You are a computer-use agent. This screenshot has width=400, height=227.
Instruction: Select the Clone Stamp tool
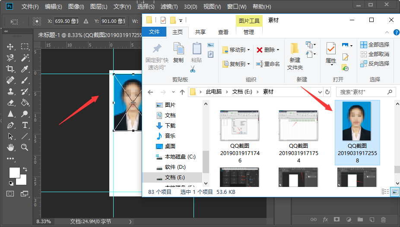[x=10, y=91]
